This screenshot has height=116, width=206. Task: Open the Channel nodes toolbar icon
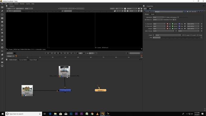2,18
